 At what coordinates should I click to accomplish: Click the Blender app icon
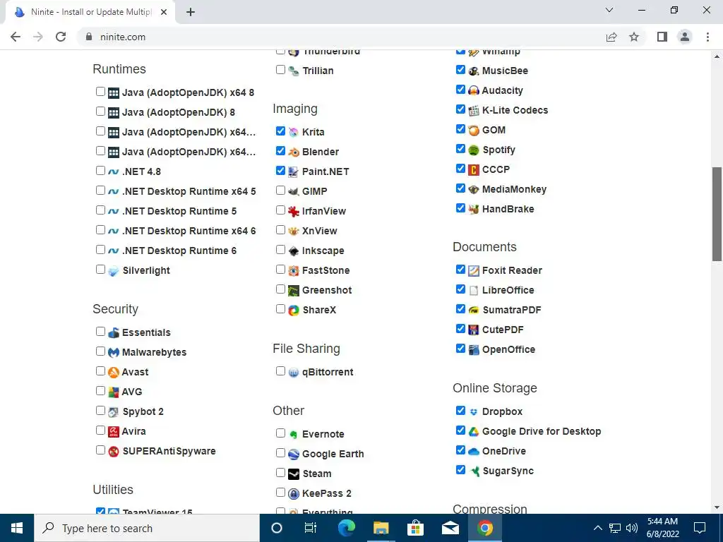pyautogui.click(x=294, y=152)
